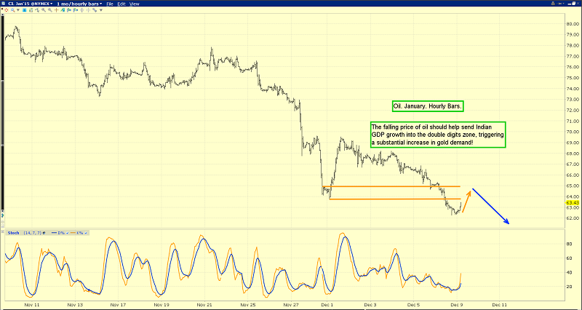Select the magnifying glass zoom tool

[x=12, y=10]
